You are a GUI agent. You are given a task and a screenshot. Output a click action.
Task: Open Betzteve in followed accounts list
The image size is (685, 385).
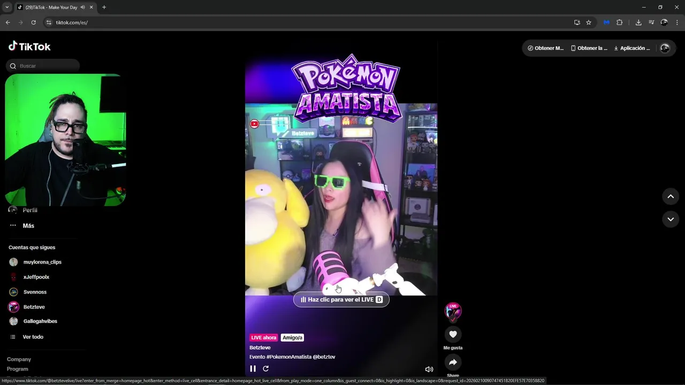coord(34,307)
